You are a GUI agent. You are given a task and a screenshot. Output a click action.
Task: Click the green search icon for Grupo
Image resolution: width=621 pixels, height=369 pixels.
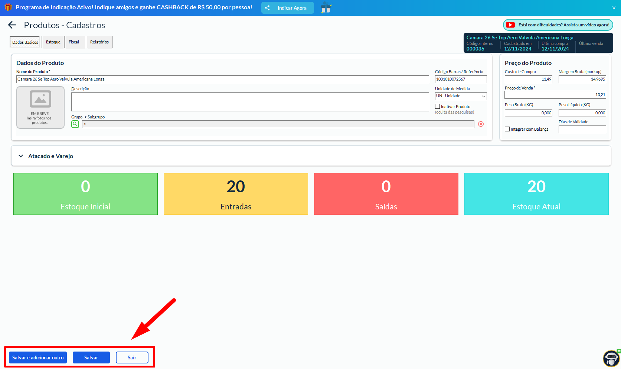pos(75,124)
